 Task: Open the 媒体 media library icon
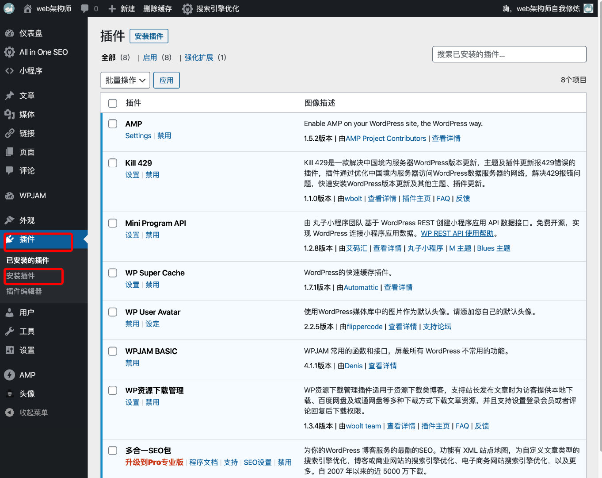coord(10,114)
